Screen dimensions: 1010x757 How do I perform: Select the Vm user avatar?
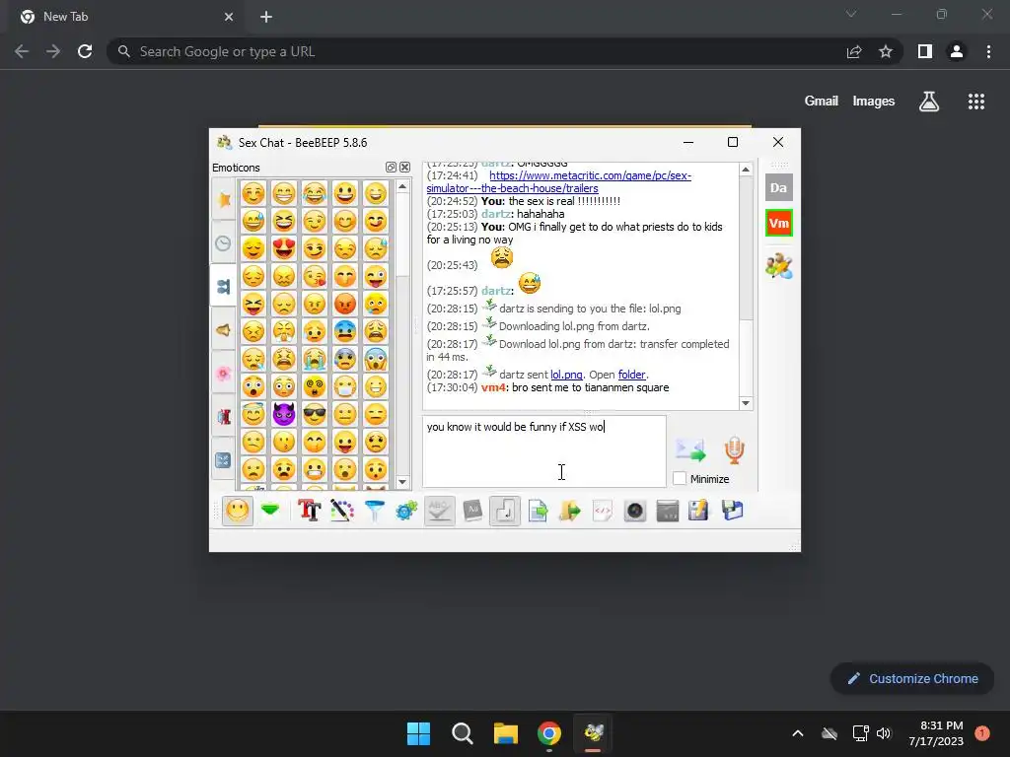click(779, 224)
